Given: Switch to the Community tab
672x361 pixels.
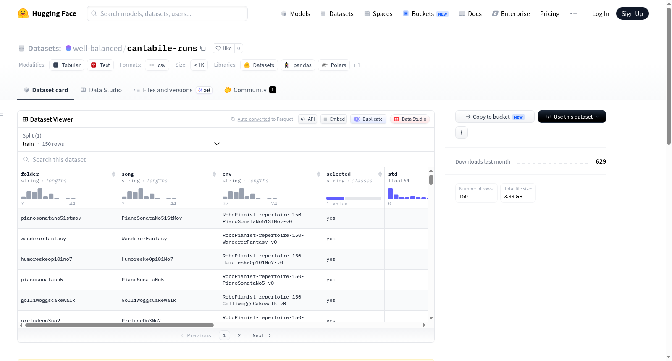Looking at the screenshot, I should [x=250, y=90].
